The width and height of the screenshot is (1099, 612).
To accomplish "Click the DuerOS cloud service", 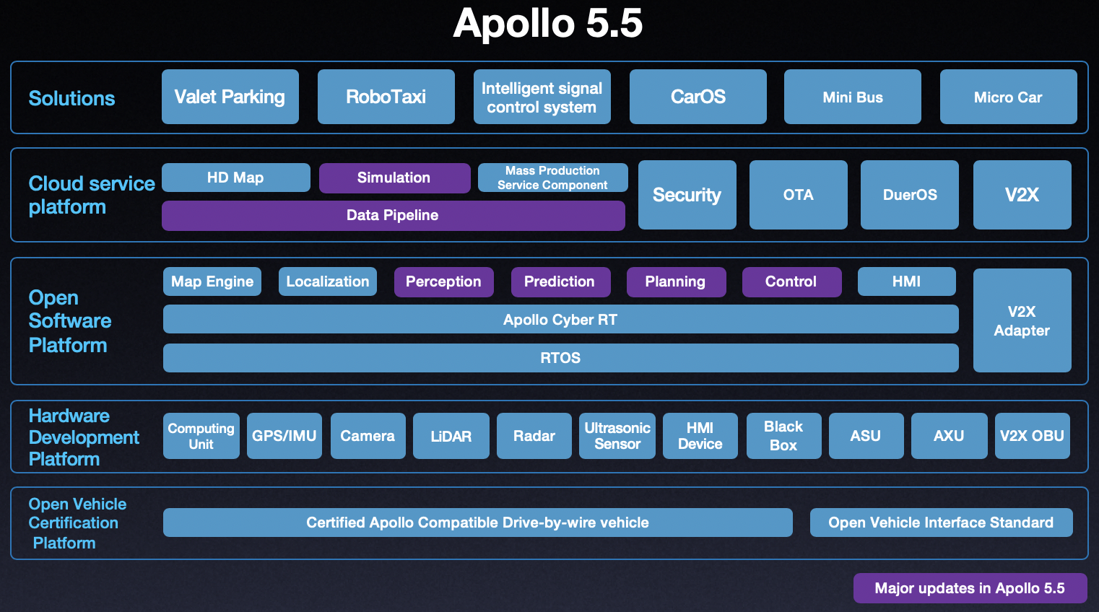I will 909,194.
